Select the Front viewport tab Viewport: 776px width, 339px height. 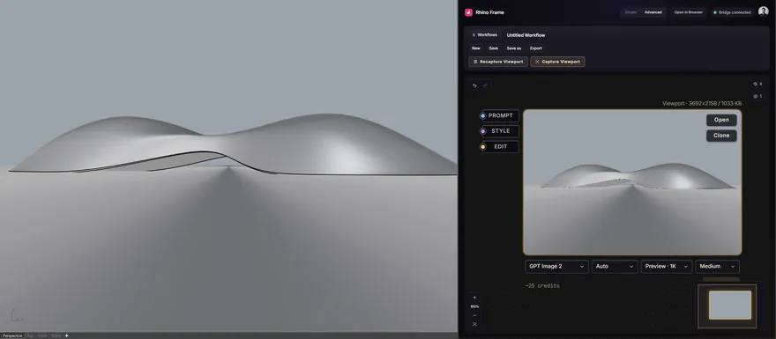click(x=42, y=335)
